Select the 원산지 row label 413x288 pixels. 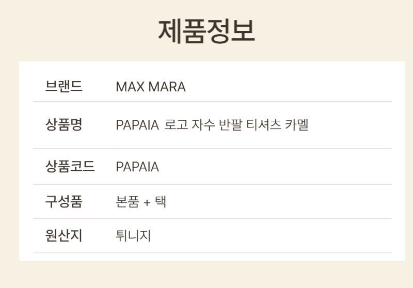(63, 235)
